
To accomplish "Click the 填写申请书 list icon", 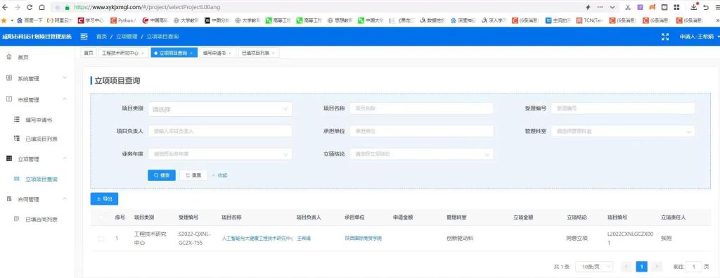I will tap(17, 120).
